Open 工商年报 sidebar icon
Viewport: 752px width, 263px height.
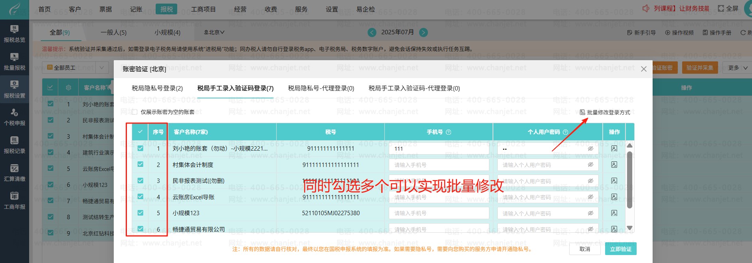tap(14, 201)
